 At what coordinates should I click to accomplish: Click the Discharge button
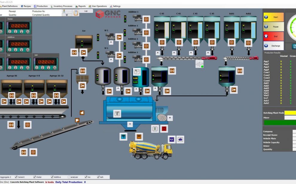pos(274,46)
